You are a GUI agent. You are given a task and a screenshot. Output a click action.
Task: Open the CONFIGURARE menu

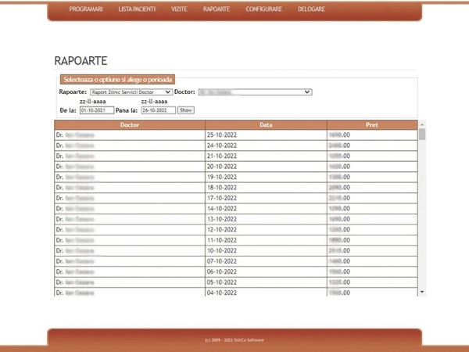coord(263,9)
